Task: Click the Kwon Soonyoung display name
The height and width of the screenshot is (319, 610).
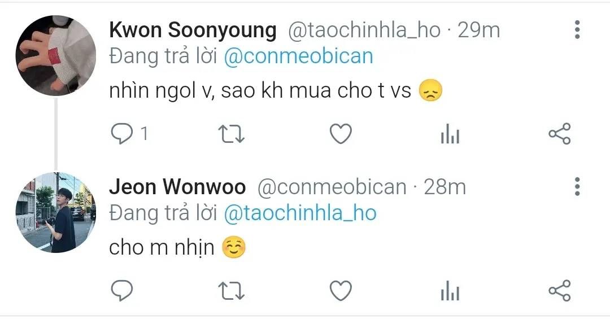Action: [x=193, y=30]
